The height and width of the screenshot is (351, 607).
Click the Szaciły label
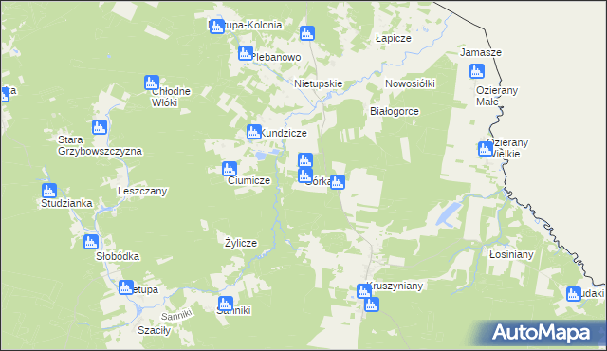154,330
